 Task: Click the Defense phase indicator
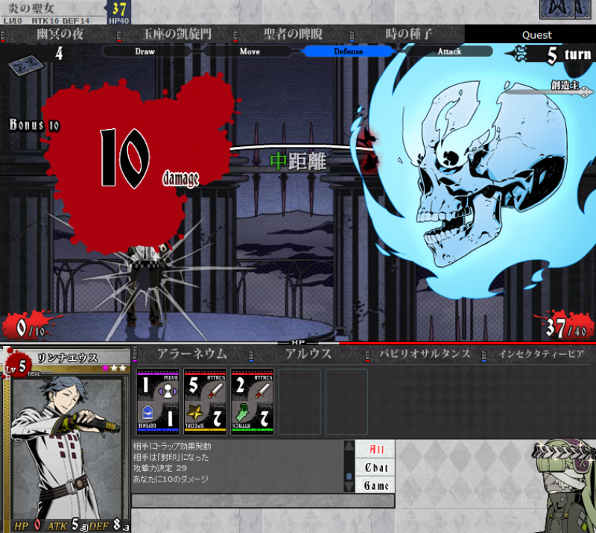tap(348, 51)
